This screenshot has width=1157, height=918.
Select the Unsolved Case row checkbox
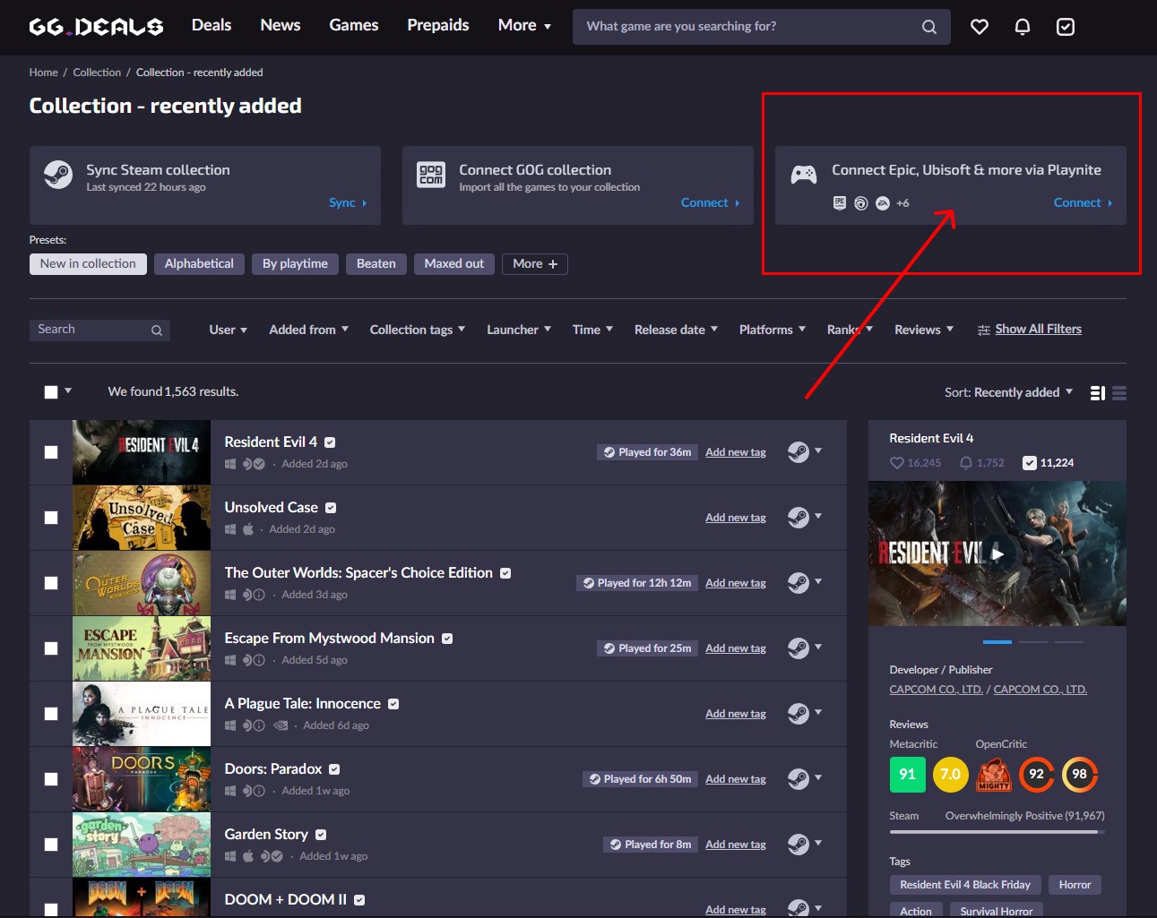tap(51, 518)
